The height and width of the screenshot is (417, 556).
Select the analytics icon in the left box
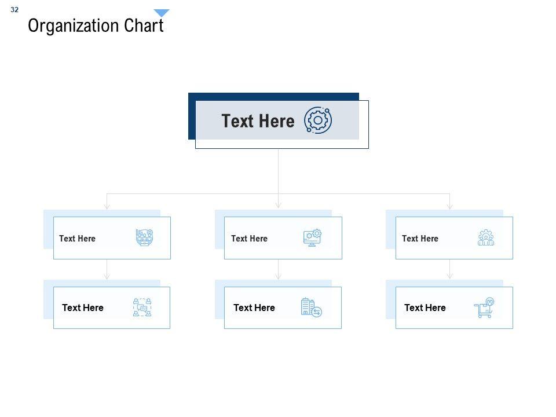(x=144, y=238)
